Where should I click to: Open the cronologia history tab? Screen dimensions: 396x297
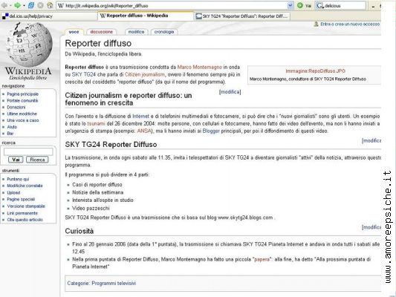164,32
